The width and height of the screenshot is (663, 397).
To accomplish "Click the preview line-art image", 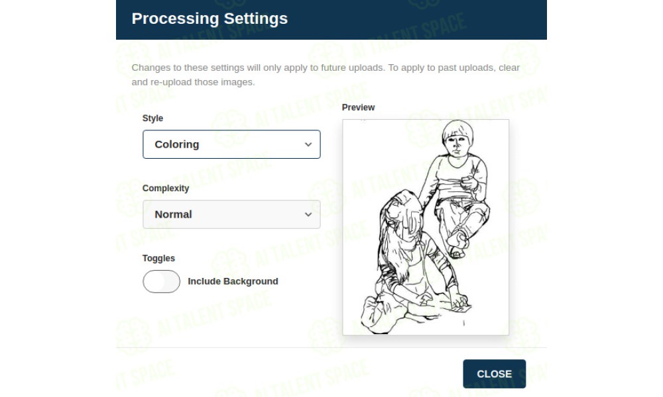I will pyautogui.click(x=426, y=227).
